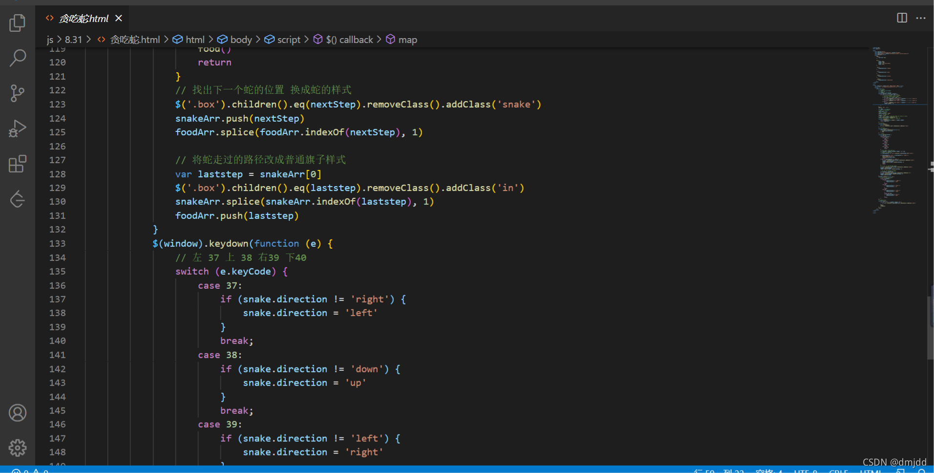Click the vertical scrollbar thumb in editor
The height and width of the screenshot is (473, 934).
(x=931, y=327)
